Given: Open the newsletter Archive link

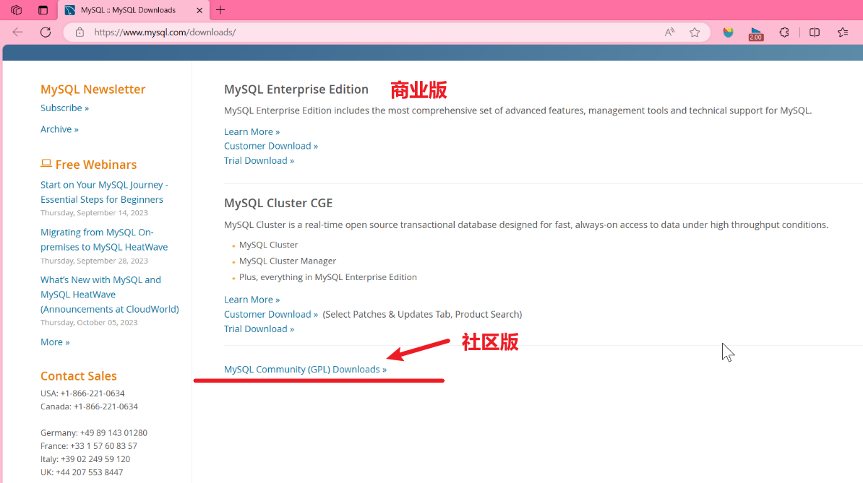Looking at the screenshot, I should (x=59, y=129).
